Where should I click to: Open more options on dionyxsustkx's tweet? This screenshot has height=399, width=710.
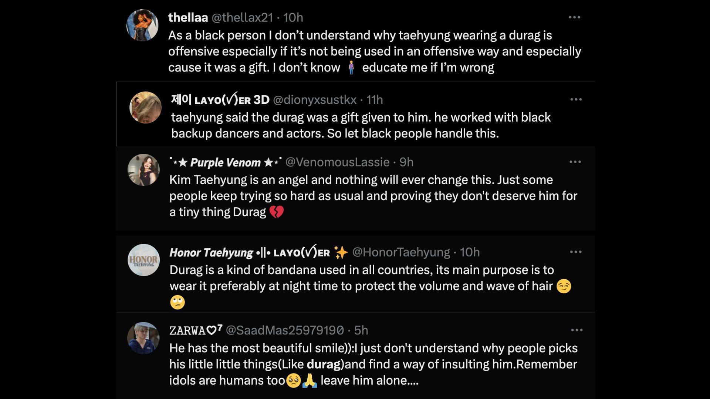pos(576,99)
